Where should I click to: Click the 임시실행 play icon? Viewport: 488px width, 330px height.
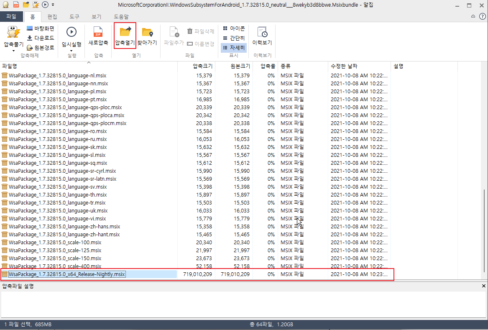click(x=72, y=32)
